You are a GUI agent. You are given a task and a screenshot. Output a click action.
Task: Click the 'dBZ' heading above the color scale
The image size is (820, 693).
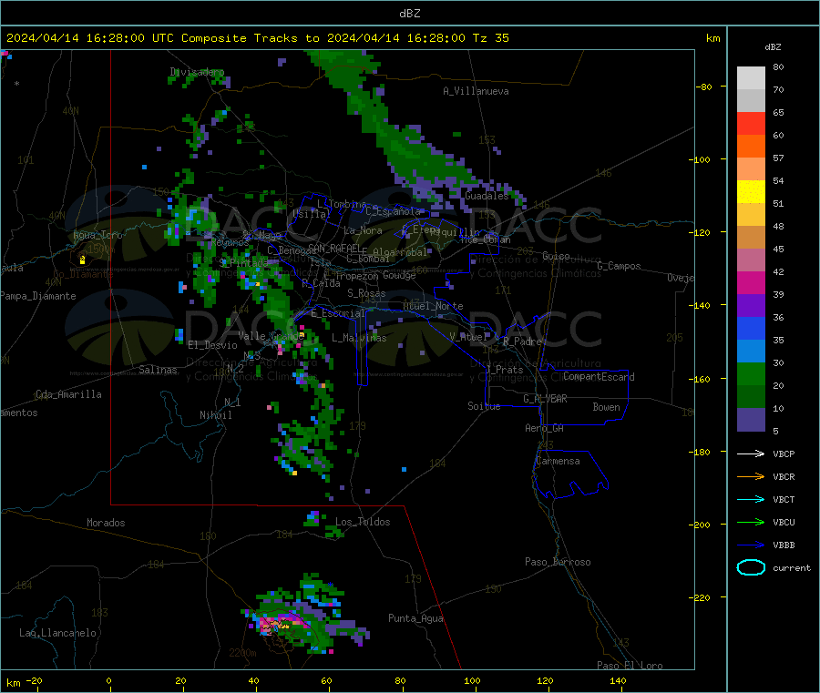(773, 47)
